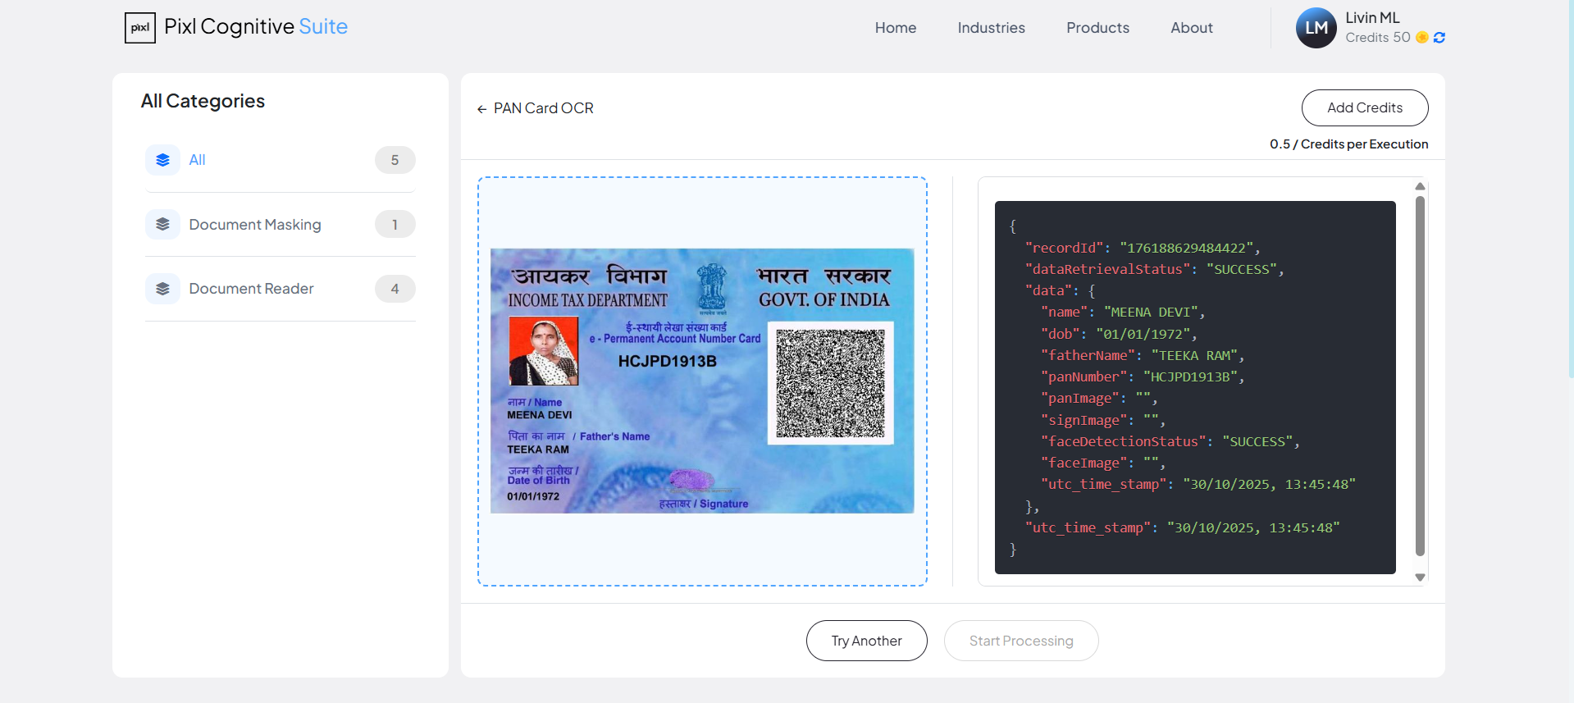Click the faceDetectionStatus line in JSON
This screenshot has height=703, width=1574.
pyautogui.click(x=1170, y=441)
